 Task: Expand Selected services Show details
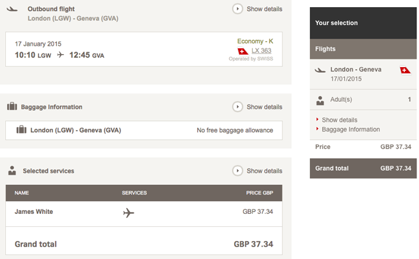[257, 171]
